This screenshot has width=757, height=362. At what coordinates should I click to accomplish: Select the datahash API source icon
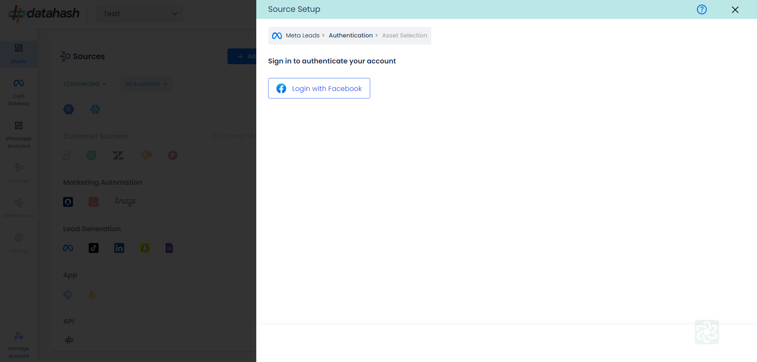[69, 340]
